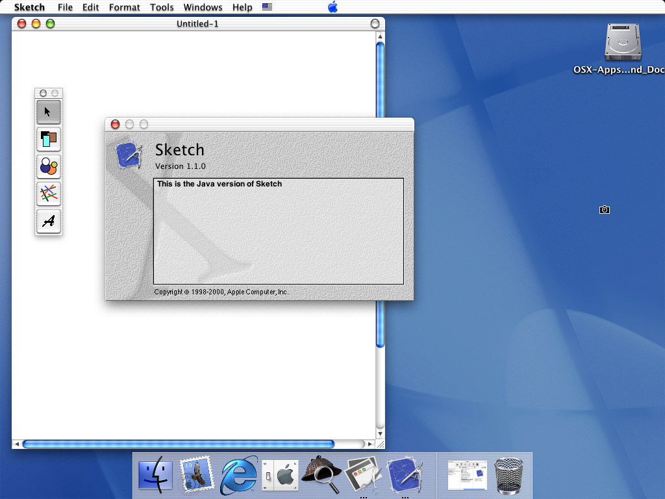
Task: Click the horizontal scrollbar blue thumb
Action: [178, 444]
